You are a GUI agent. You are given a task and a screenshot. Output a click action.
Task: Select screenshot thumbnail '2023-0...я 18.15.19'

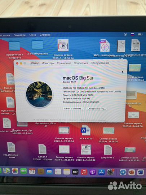tap(130, 150)
